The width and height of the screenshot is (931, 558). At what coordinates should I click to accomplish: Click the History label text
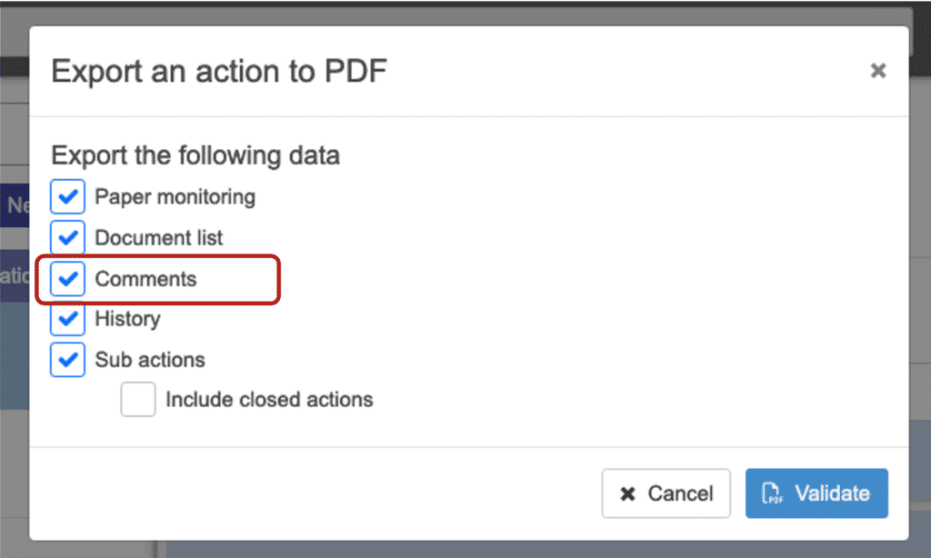[127, 319]
